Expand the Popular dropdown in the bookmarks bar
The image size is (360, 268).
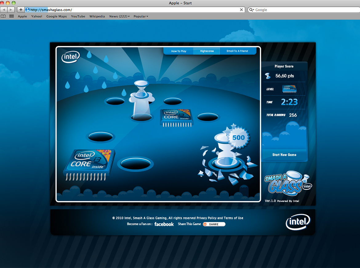pyautogui.click(x=141, y=16)
